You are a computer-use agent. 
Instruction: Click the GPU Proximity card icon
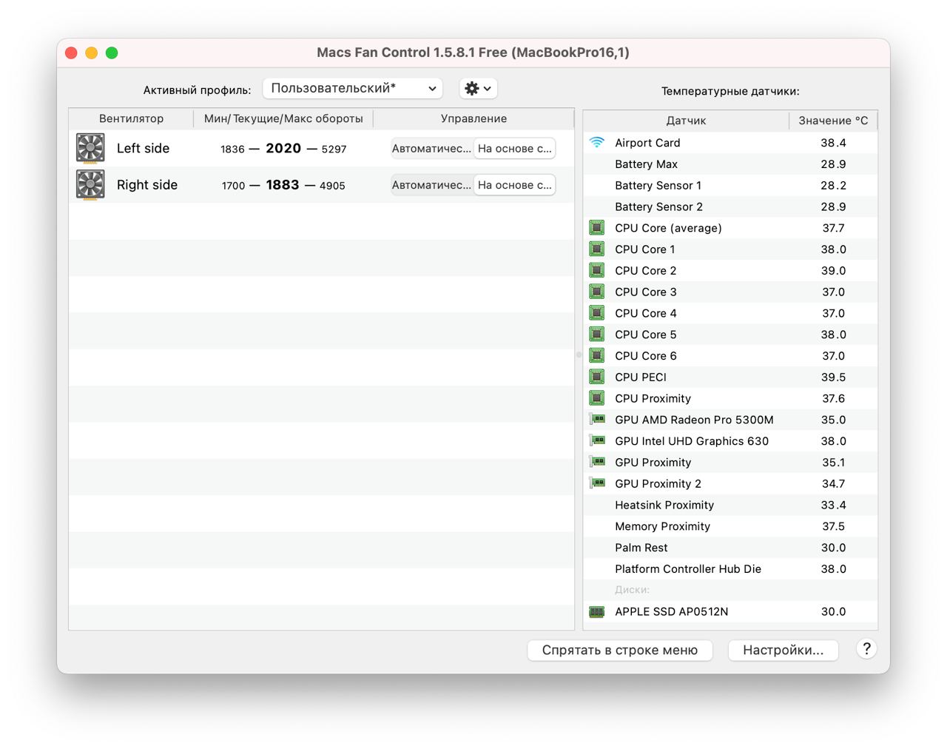pos(597,462)
